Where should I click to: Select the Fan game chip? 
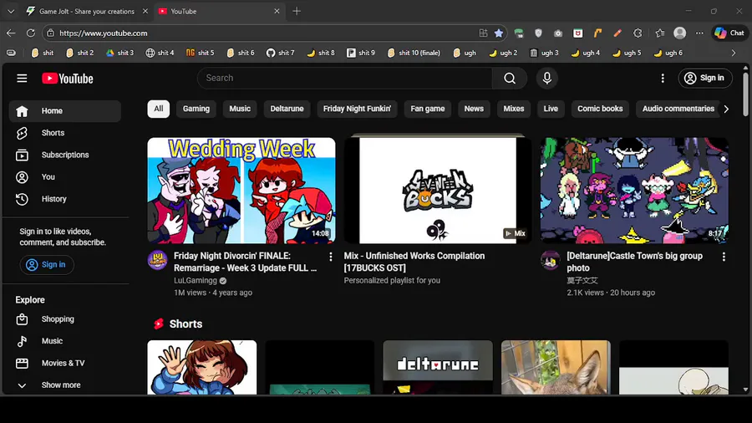(427, 109)
